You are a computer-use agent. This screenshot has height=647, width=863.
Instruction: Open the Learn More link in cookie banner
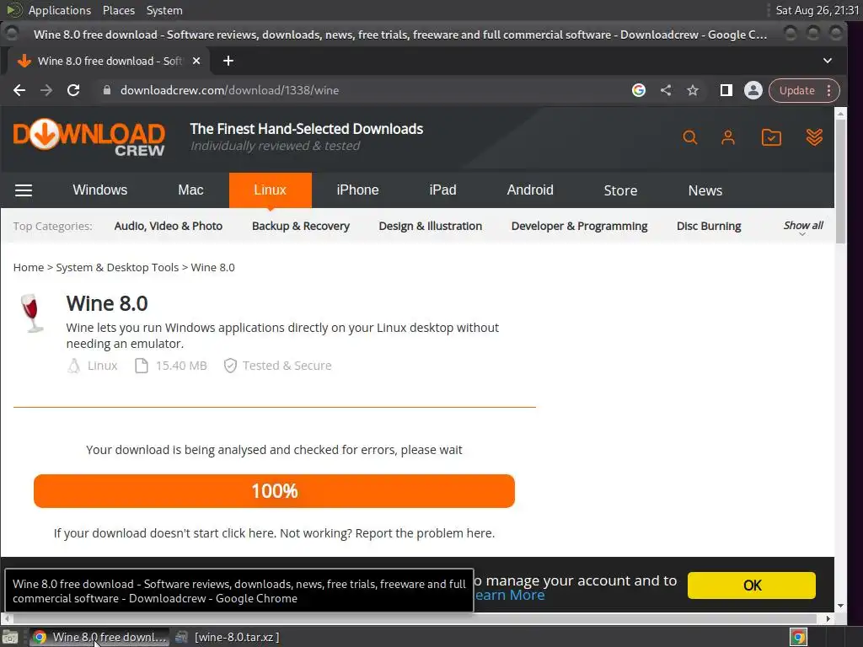point(510,596)
